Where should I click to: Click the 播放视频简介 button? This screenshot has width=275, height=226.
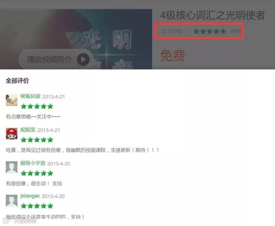click(x=56, y=59)
